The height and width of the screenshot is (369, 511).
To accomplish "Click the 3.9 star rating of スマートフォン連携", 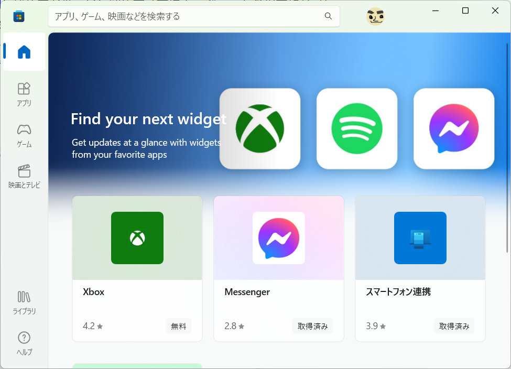I will [376, 326].
